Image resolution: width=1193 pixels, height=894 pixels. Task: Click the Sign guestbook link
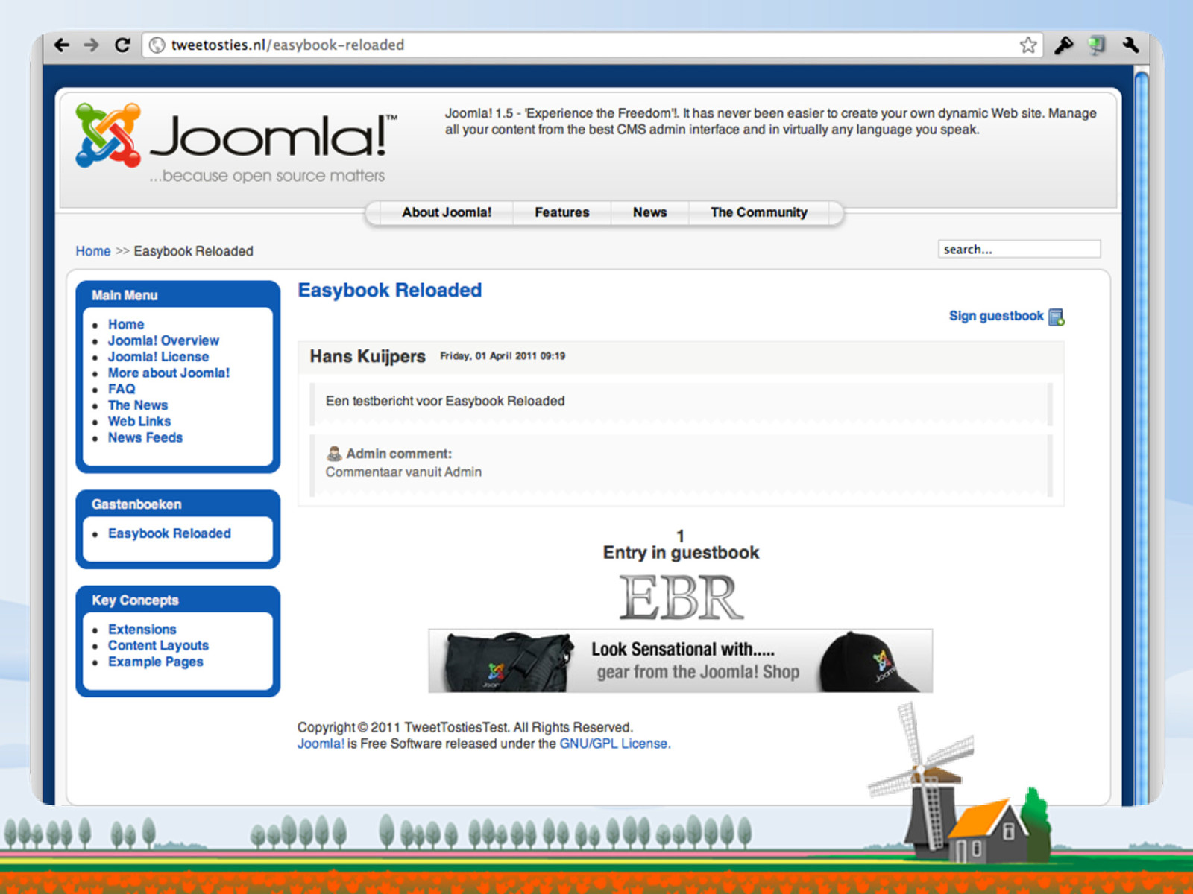[x=996, y=316]
